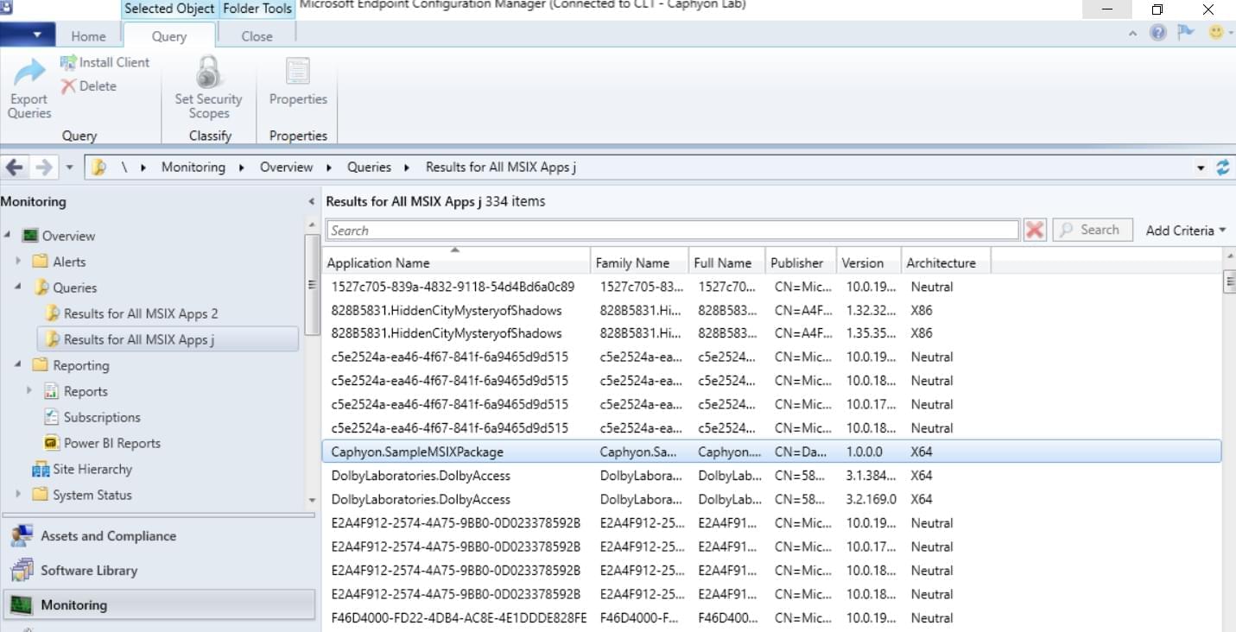Image resolution: width=1236 pixels, height=632 pixels.
Task: Open the feedback flag icon
Action: point(1185,32)
